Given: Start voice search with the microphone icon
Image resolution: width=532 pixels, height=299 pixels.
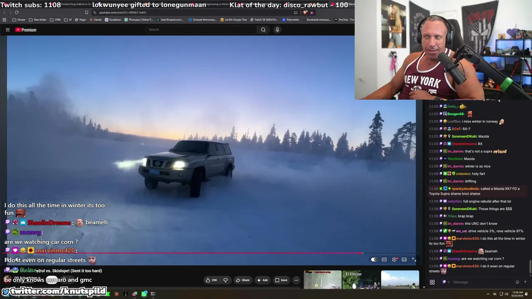Looking at the screenshot, I should 277,29.
